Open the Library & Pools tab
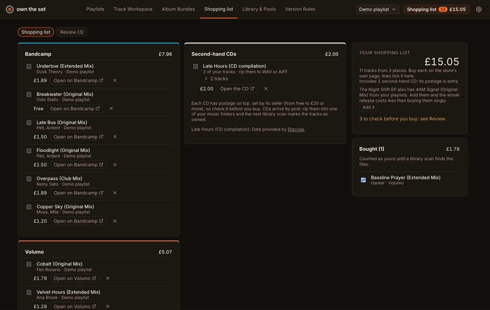Viewport: 490px width, 310px height. click(x=259, y=9)
